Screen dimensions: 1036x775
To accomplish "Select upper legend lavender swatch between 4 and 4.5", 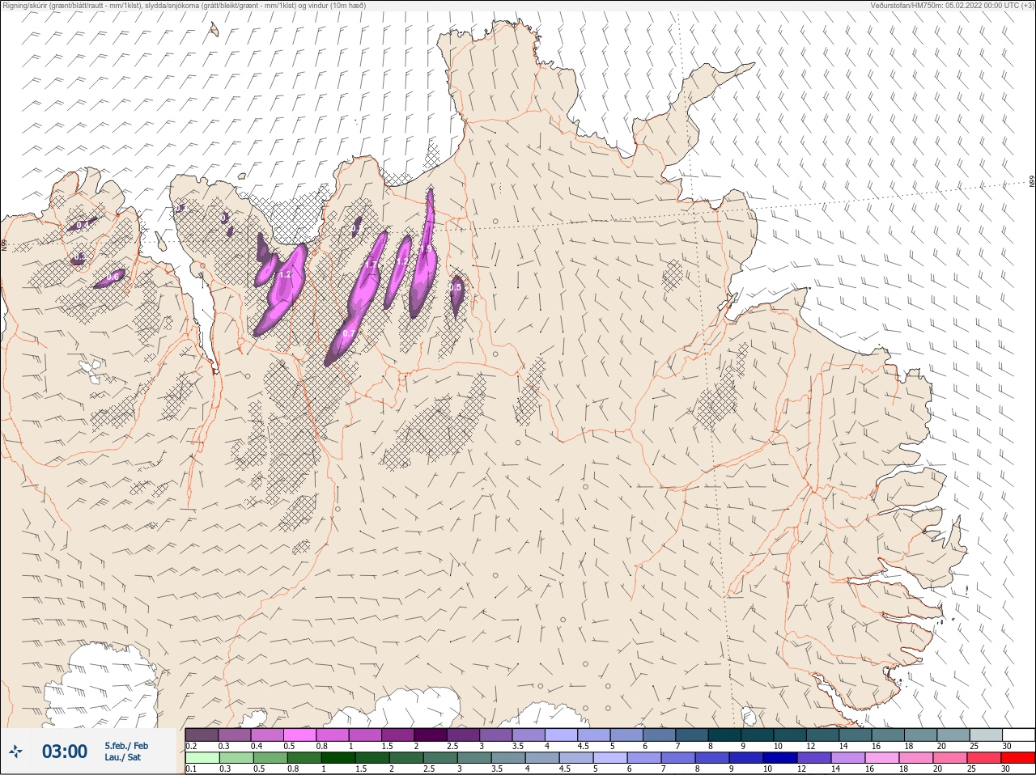I will (561, 735).
